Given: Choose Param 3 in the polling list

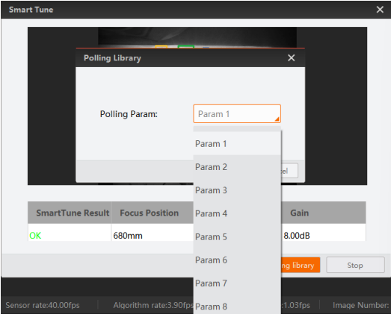Looking at the screenshot, I should point(237,190).
